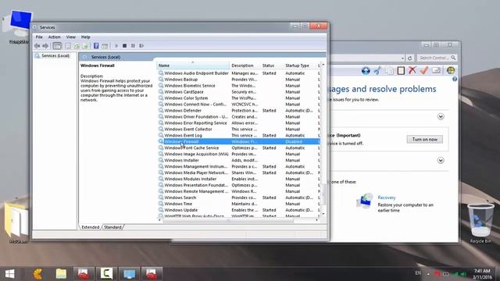Open the Recycle Bin on desktop
The width and height of the screenshot is (500, 281).
(x=480, y=223)
